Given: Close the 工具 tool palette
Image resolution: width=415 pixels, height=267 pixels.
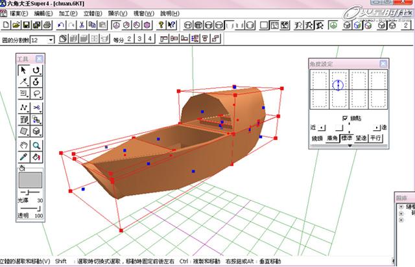Looking at the screenshot, I should pos(39,59).
